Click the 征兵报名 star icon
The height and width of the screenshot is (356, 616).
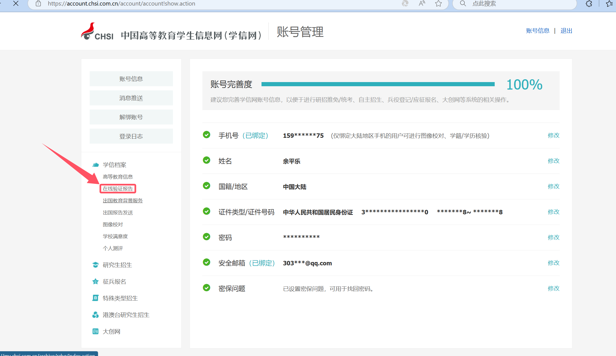coord(95,281)
